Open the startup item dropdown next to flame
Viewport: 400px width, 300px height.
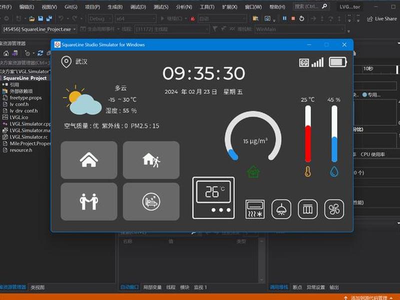coord(222,18)
